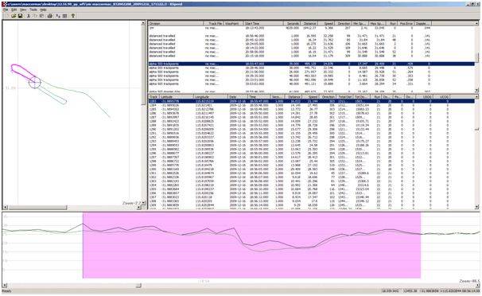
Task: Select trackpoint row 1284
Action: point(312,105)
